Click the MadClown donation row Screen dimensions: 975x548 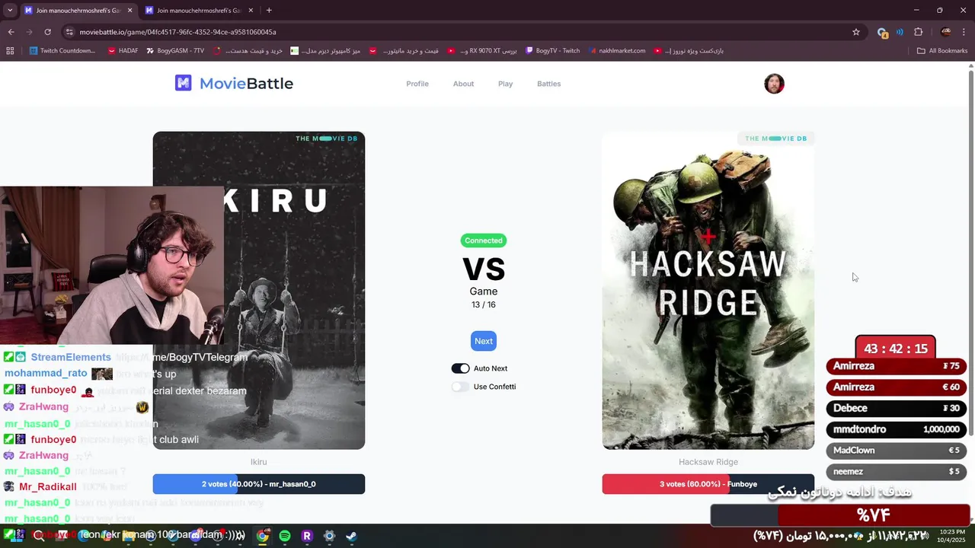pos(896,451)
